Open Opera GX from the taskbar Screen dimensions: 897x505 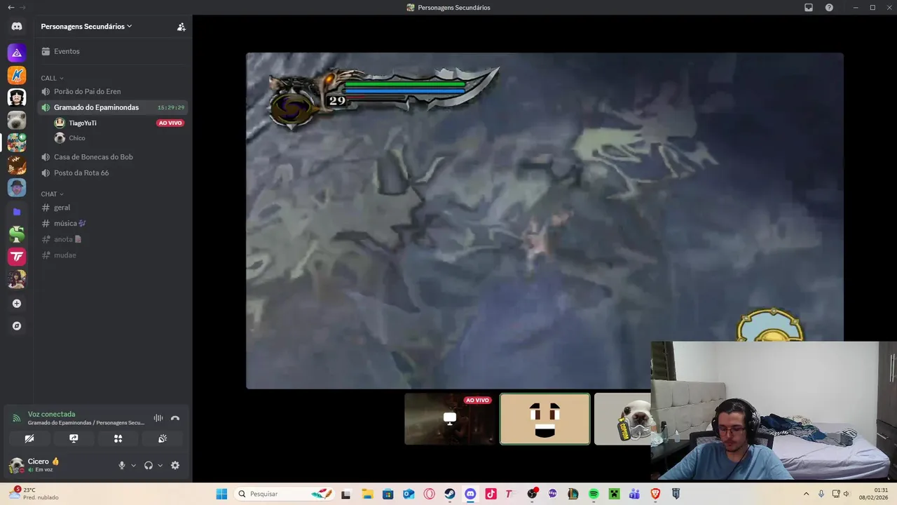tap(429, 494)
